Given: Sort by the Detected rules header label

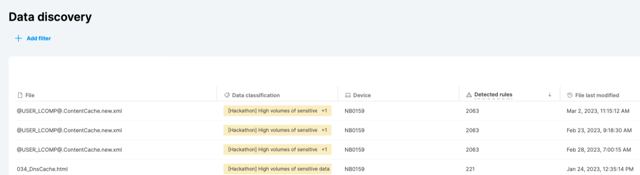Looking at the screenshot, I should pos(493,95).
